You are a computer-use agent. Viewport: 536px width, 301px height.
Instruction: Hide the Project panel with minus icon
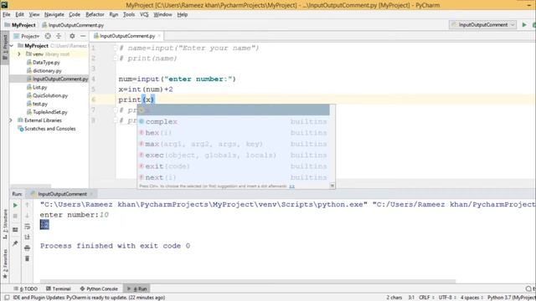(x=83, y=36)
